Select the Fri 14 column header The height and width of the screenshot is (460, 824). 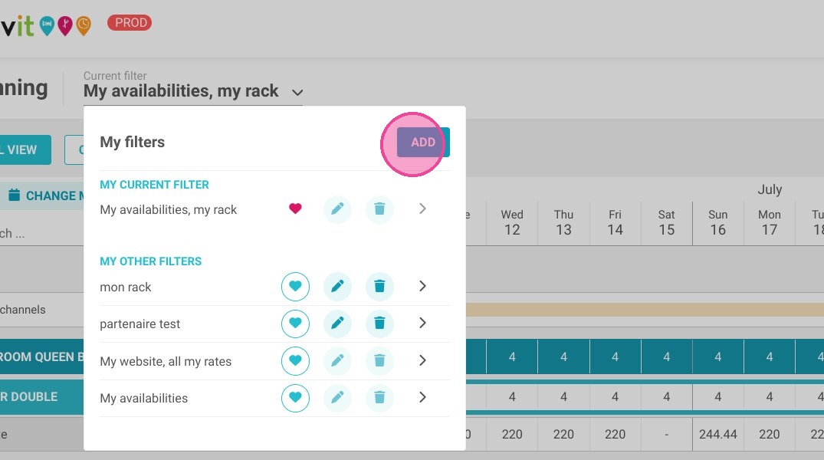pyautogui.click(x=615, y=222)
